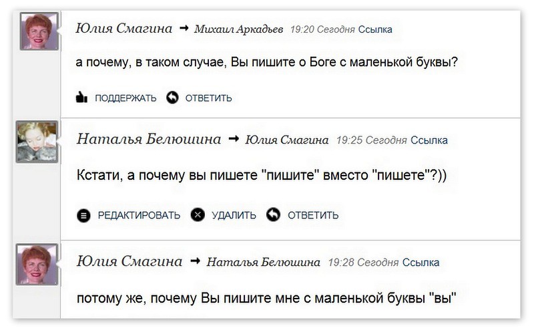Image resolution: width=534 pixels, height=328 pixels.
Task: Click the thumbs-up icon under the first comment
Action: point(82,98)
